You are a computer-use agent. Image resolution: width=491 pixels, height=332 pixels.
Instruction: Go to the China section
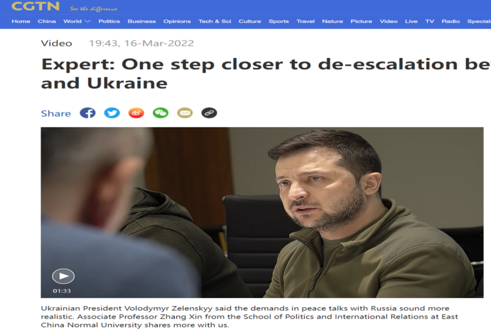pyautogui.click(x=46, y=21)
